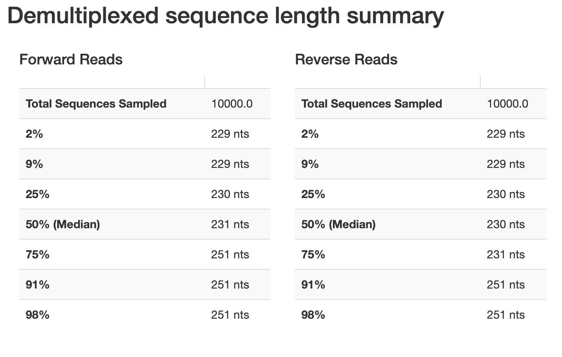
Task: Click the 50% (Median) label in Reverse Reads
Action: 339,225
